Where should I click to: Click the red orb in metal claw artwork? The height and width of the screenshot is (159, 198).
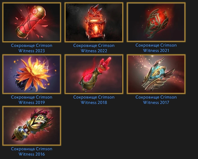(x=156, y=22)
